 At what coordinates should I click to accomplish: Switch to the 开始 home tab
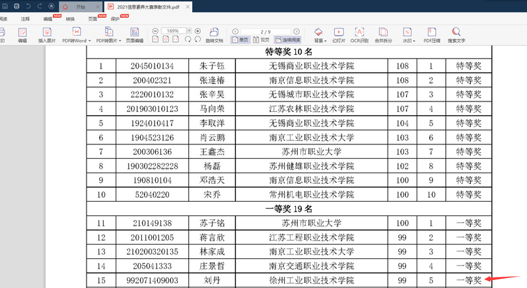(x=79, y=6)
